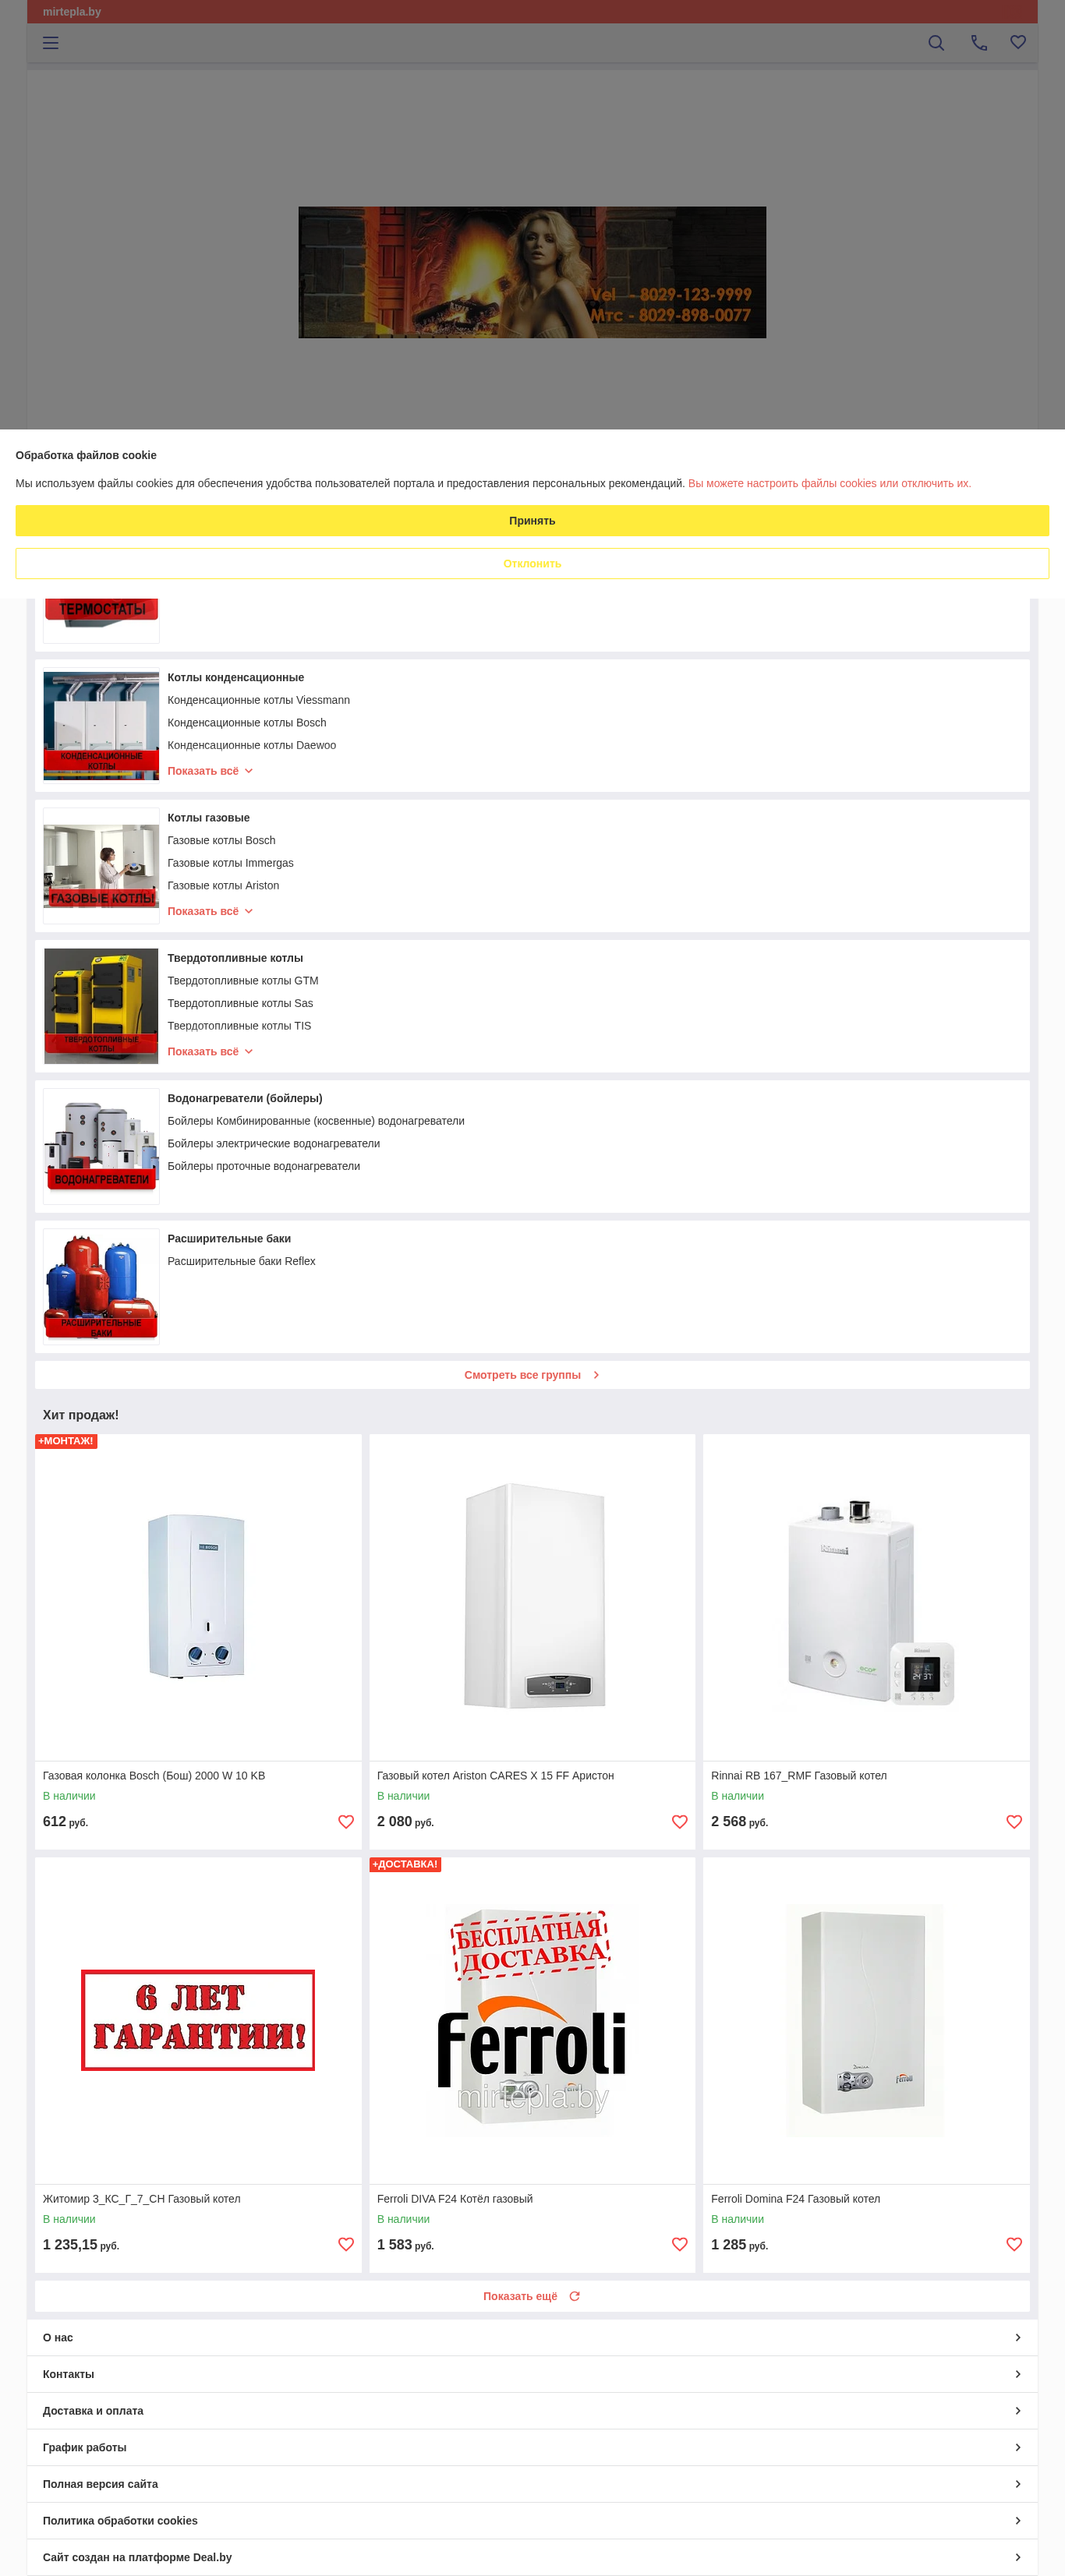Open the Водонагреватели category thumbnail
Image resolution: width=1065 pixels, height=2576 pixels.
click(101, 1146)
